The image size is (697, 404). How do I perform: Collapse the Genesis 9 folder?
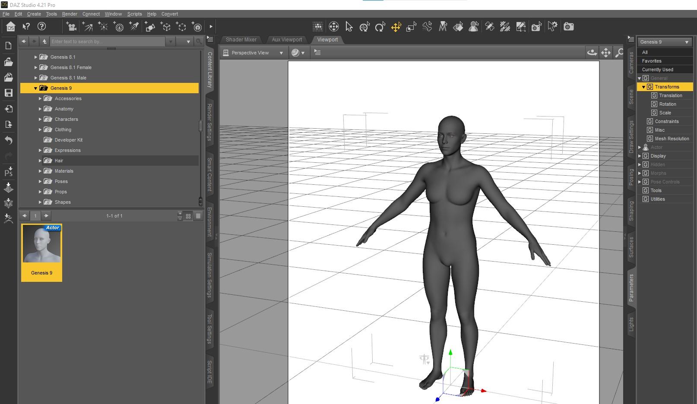(36, 88)
